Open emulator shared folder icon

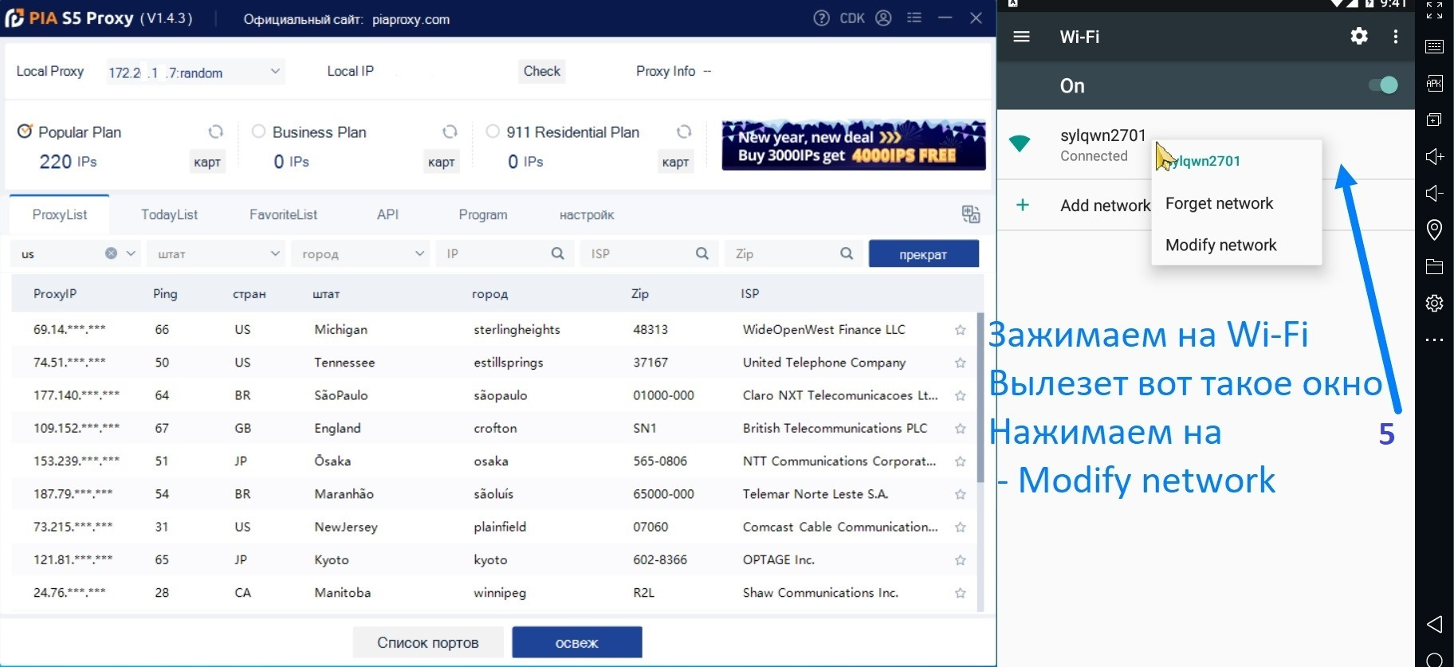[1434, 266]
